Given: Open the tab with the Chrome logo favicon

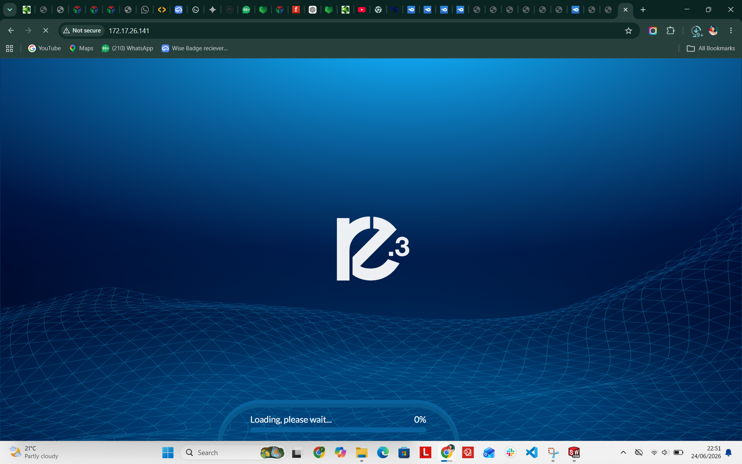Looking at the screenshot, I should (378, 10).
